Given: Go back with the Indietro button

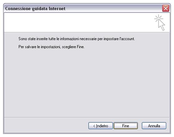Looking at the screenshot, I should [x=101, y=126].
